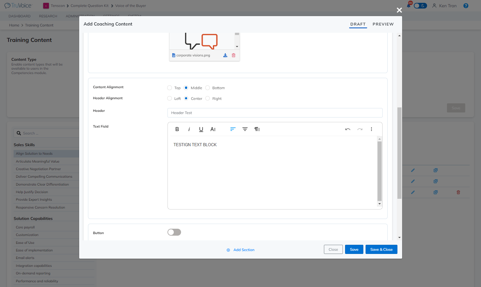Click the Add Section link
Viewport: 481px width, 287px height.
point(241,250)
